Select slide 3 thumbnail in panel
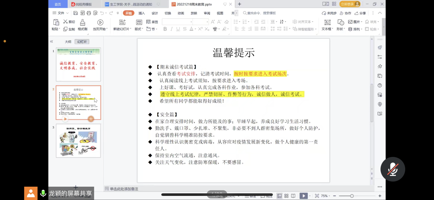 78,141
